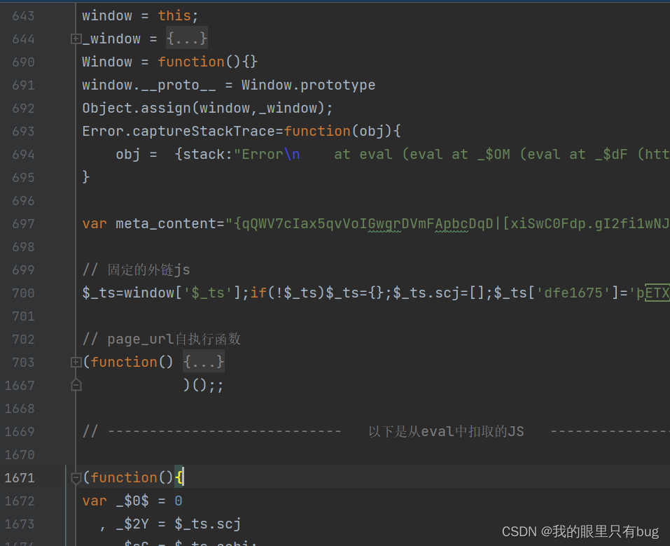Image resolution: width=670 pixels, height=546 pixels.
Task: Click 'Window = function(){}' on line 690
Action: (x=170, y=62)
